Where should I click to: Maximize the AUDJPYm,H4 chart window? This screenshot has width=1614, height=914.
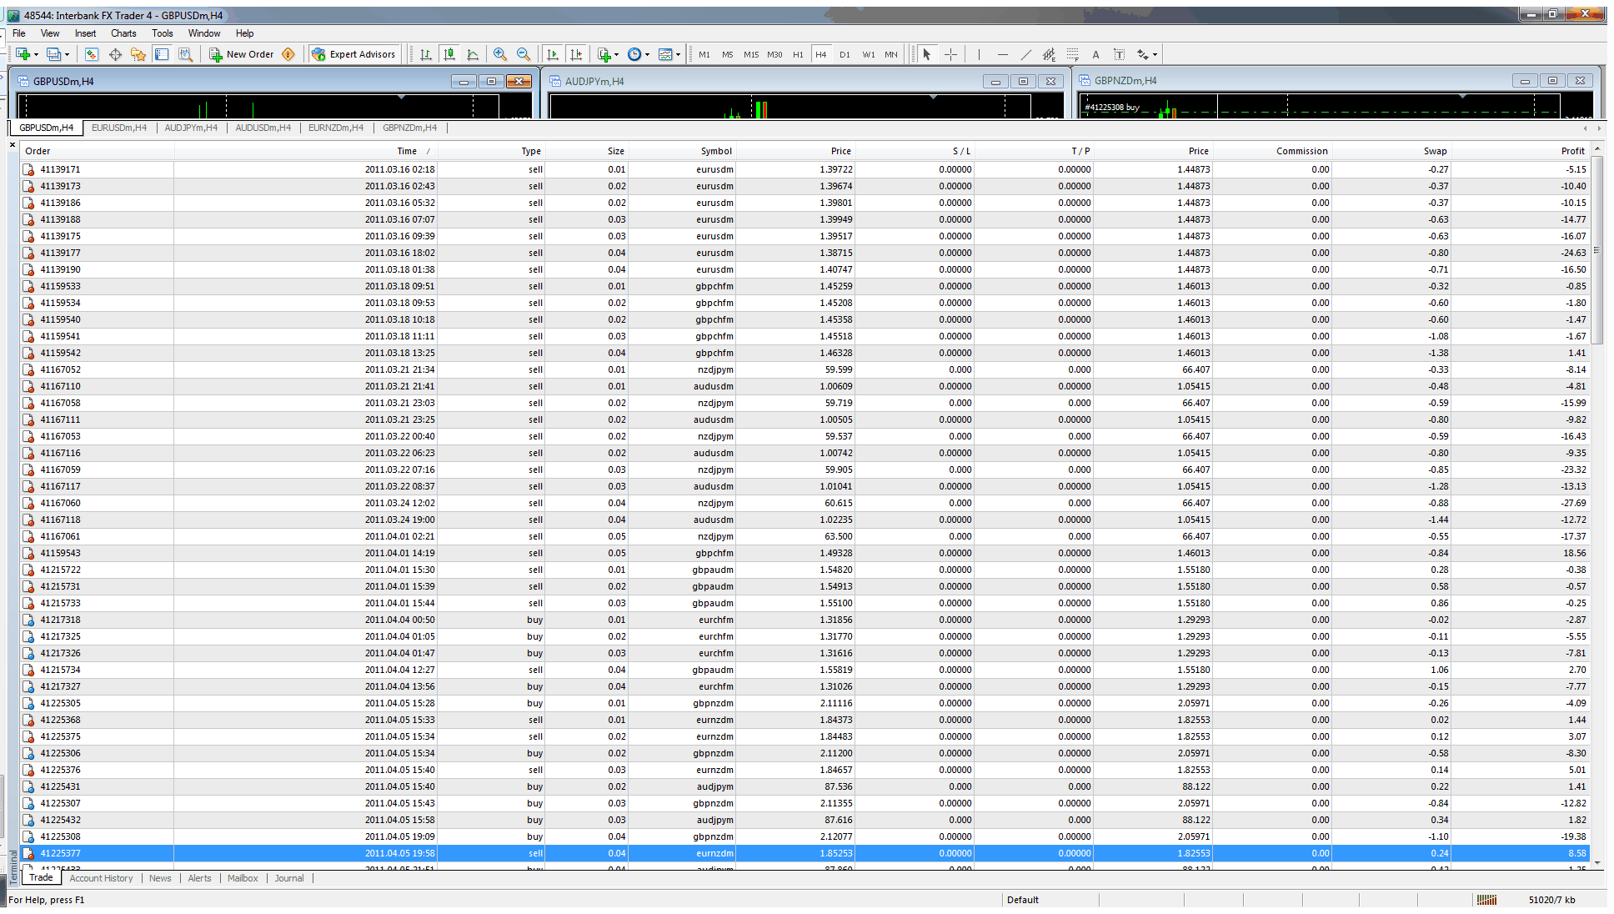click(x=1023, y=81)
